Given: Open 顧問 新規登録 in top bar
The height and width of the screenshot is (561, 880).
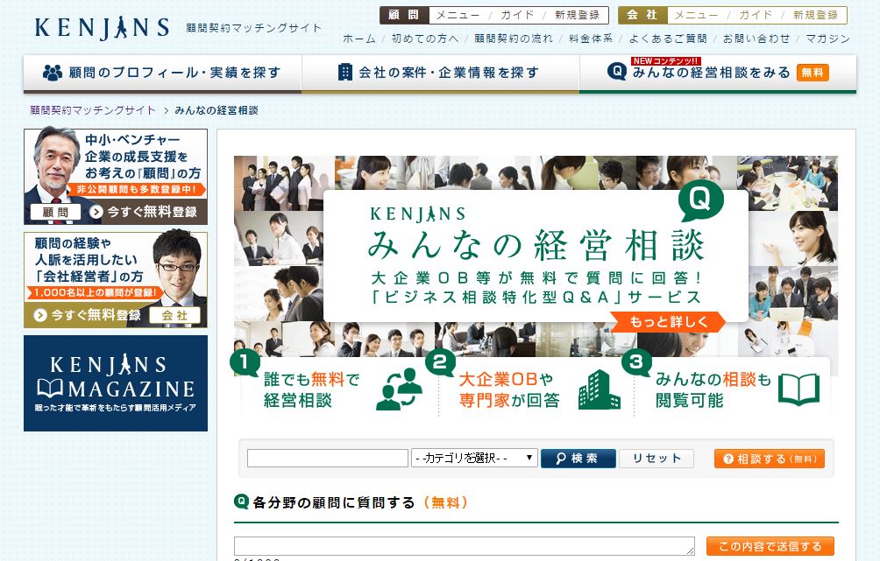Looking at the screenshot, I should click(x=578, y=15).
